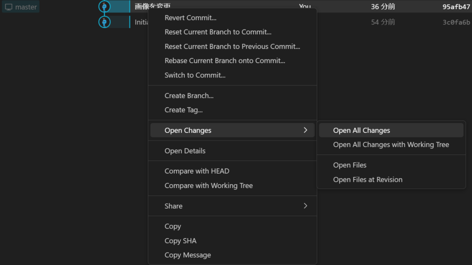Expand the Open Changes submenu arrow

[x=305, y=130]
